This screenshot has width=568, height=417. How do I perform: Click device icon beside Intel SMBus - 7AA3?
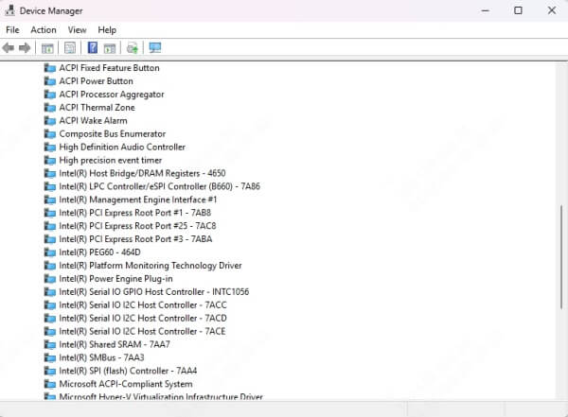[49, 357]
